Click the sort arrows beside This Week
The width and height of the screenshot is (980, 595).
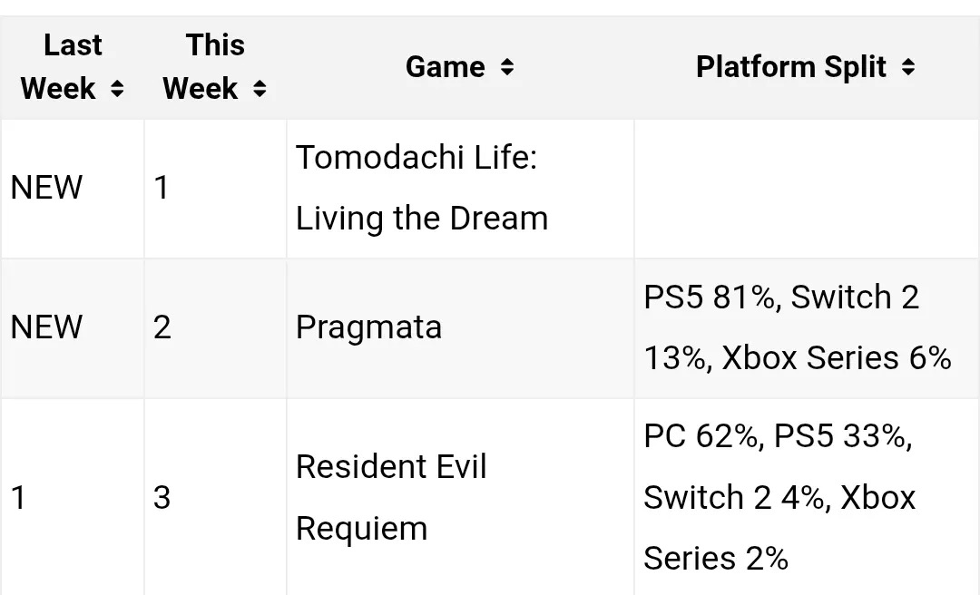click(x=260, y=89)
